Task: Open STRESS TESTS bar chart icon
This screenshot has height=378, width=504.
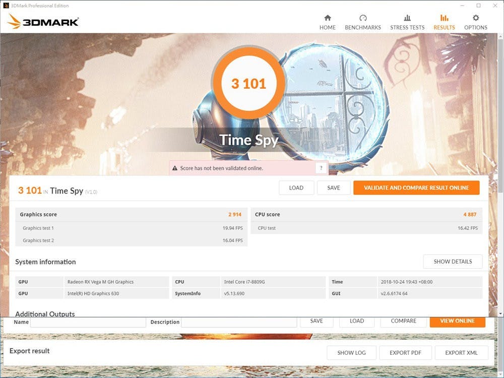Action: [x=407, y=18]
